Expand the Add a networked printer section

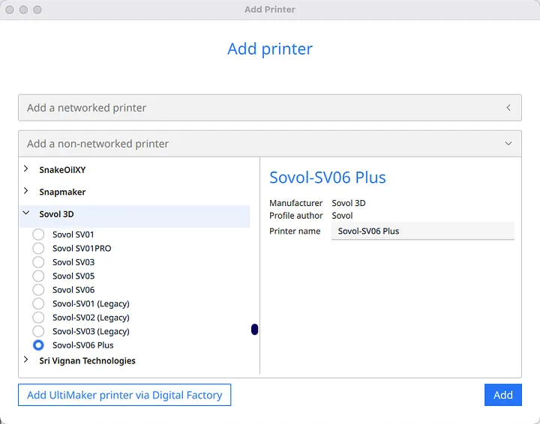(508, 108)
